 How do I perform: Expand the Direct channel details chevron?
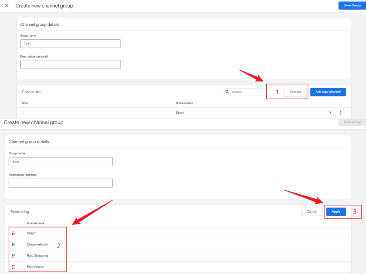pos(330,113)
